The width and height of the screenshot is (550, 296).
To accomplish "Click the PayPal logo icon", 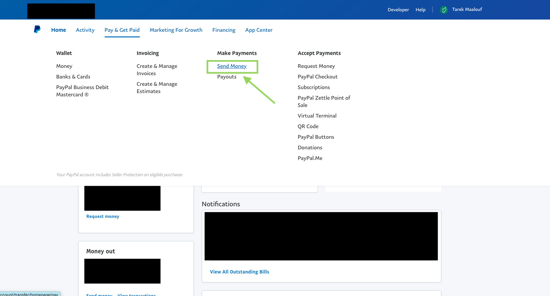I will (37, 29).
